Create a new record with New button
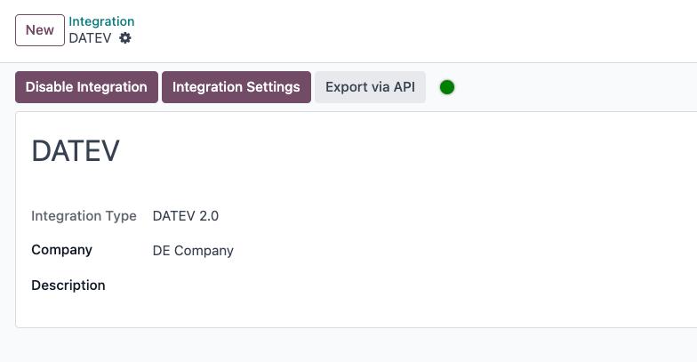The image size is (697, 362). [40, 30]
